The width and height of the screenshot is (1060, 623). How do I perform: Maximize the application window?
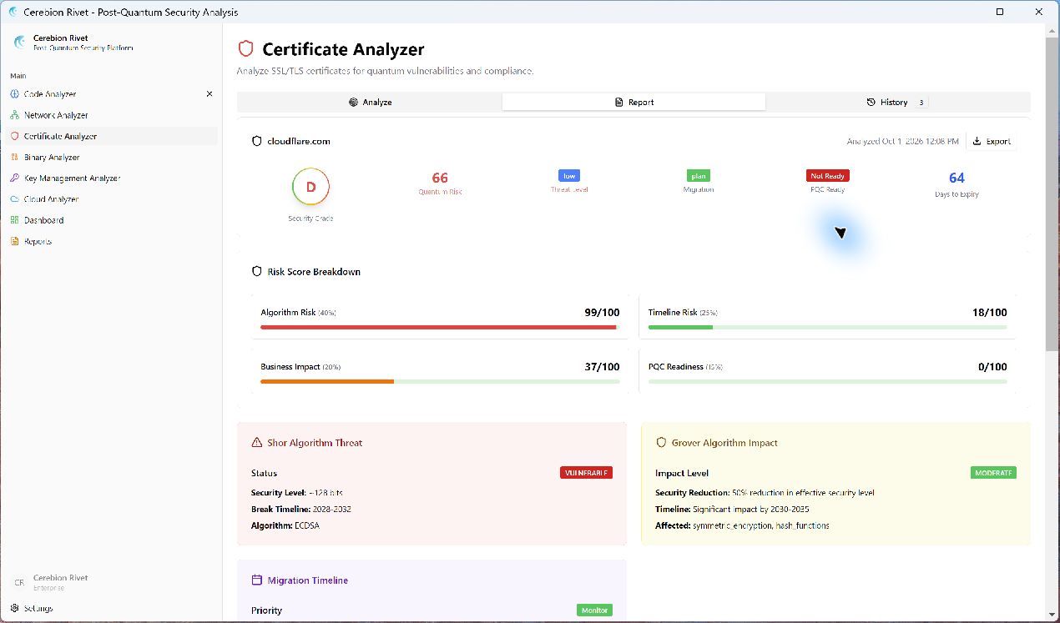click(1000, 12)
